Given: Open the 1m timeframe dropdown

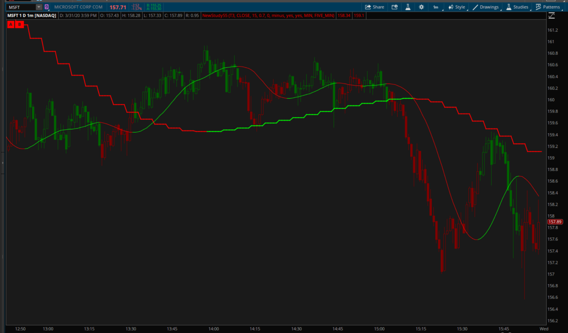Looking at the screenshot, I should click(436, 7).
